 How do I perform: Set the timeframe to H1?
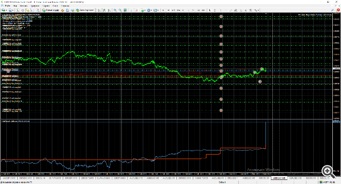[x=183, y=10]
